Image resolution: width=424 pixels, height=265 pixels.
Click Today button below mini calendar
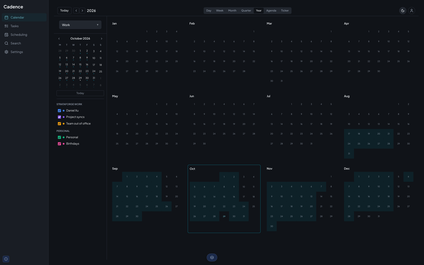click(80, 93)
